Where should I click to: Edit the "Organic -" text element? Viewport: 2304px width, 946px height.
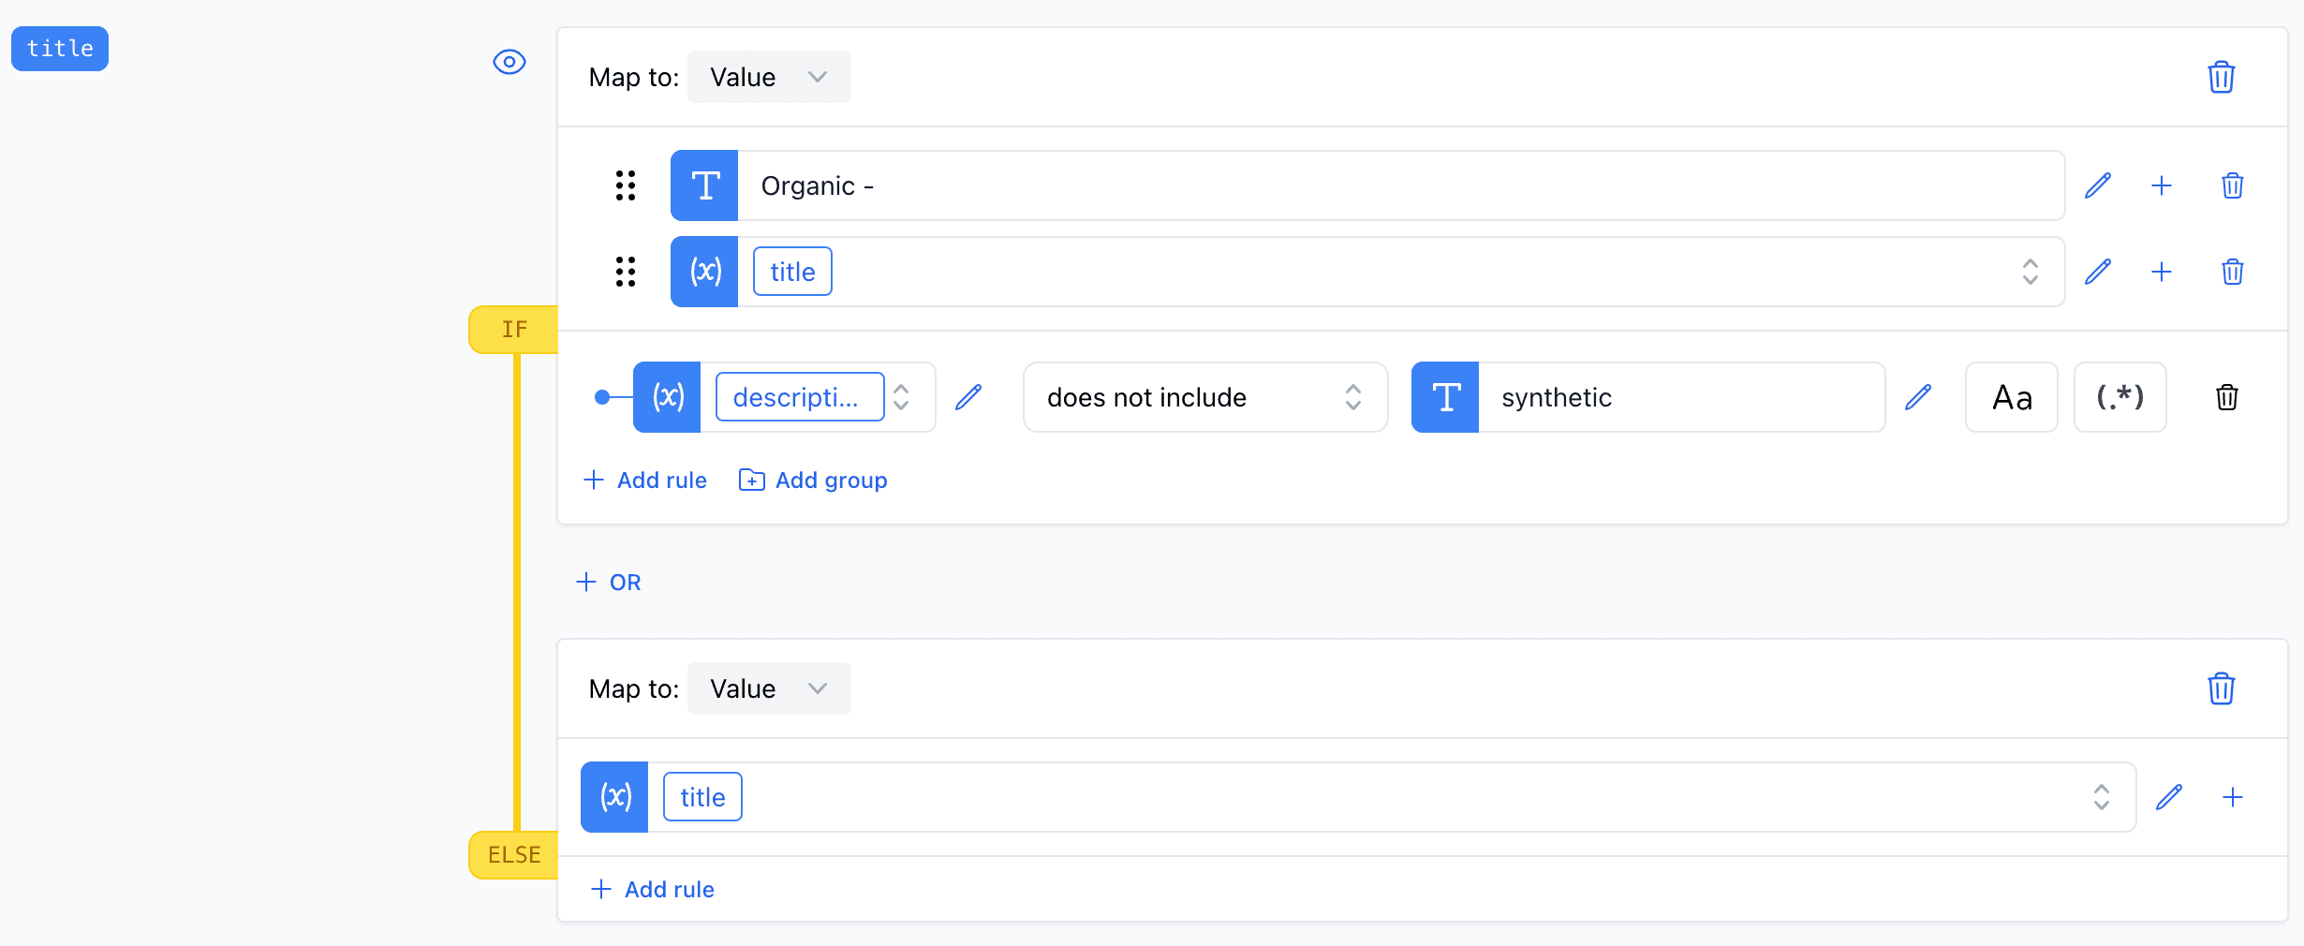tap(2099, 185)
